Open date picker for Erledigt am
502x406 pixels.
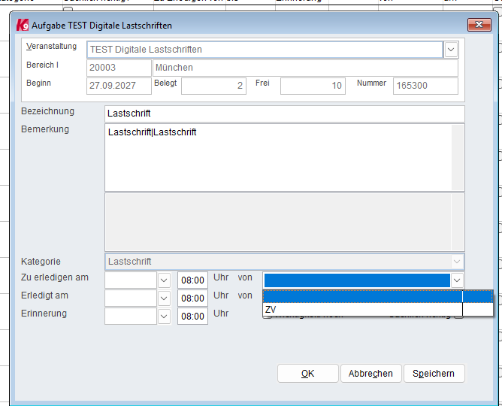click(165, 298)
